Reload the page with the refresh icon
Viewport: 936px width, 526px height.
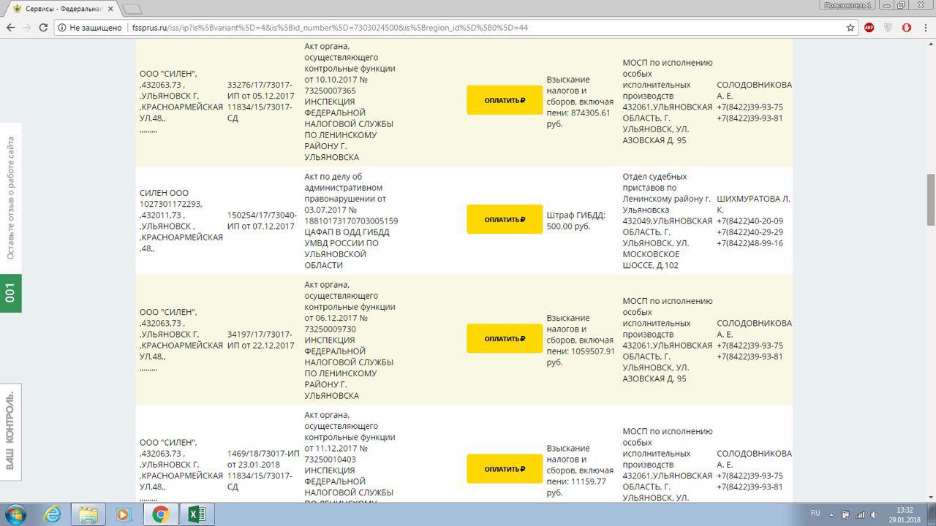click(43, 28)
